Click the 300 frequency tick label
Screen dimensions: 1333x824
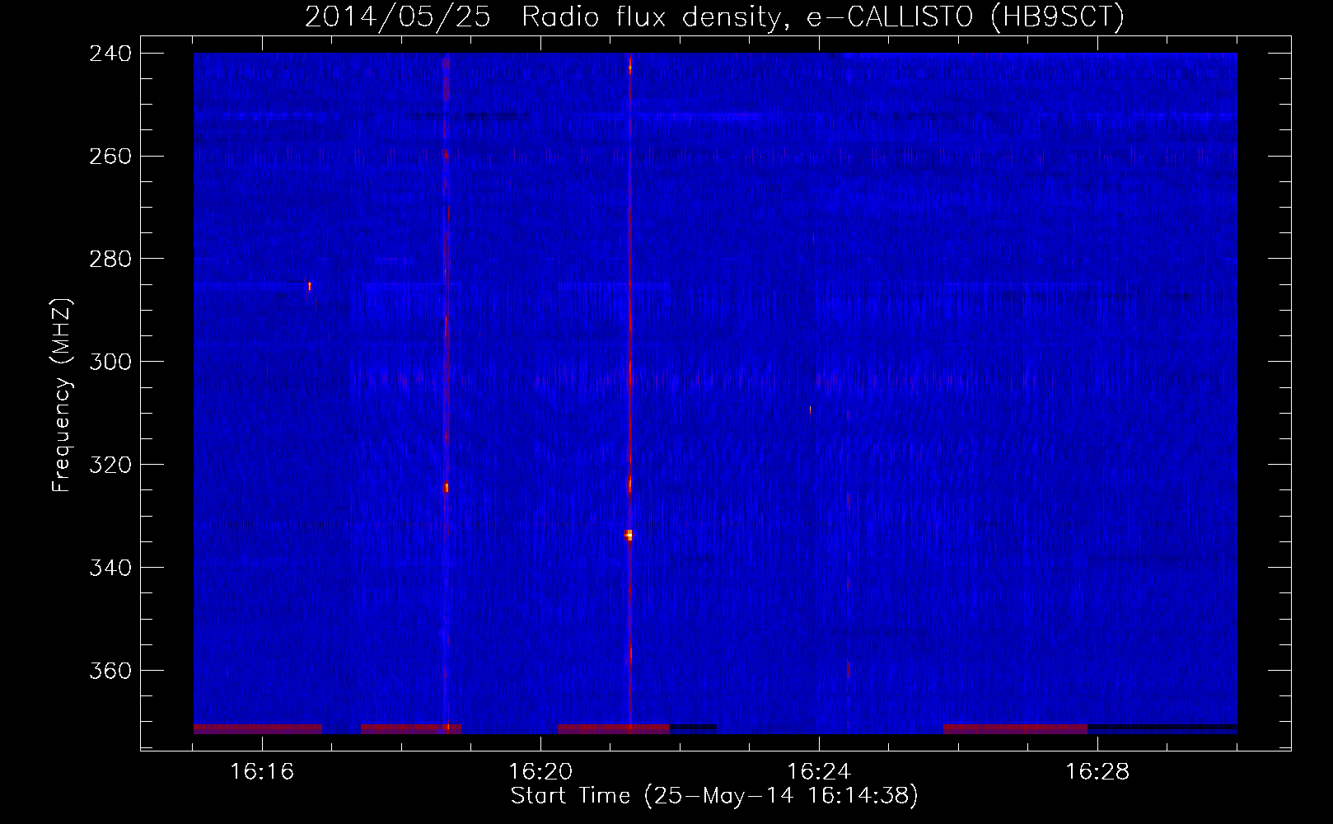tap(110, 362)
